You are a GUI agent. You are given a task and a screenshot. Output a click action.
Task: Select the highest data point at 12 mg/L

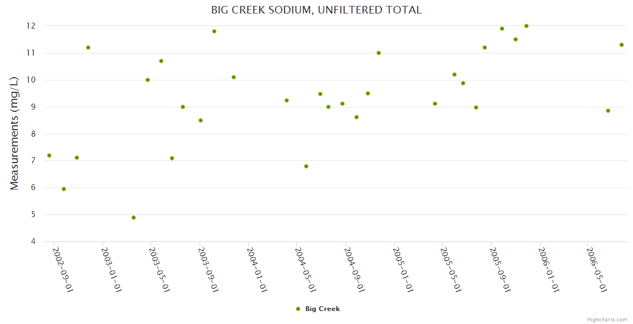coord(526,26)
